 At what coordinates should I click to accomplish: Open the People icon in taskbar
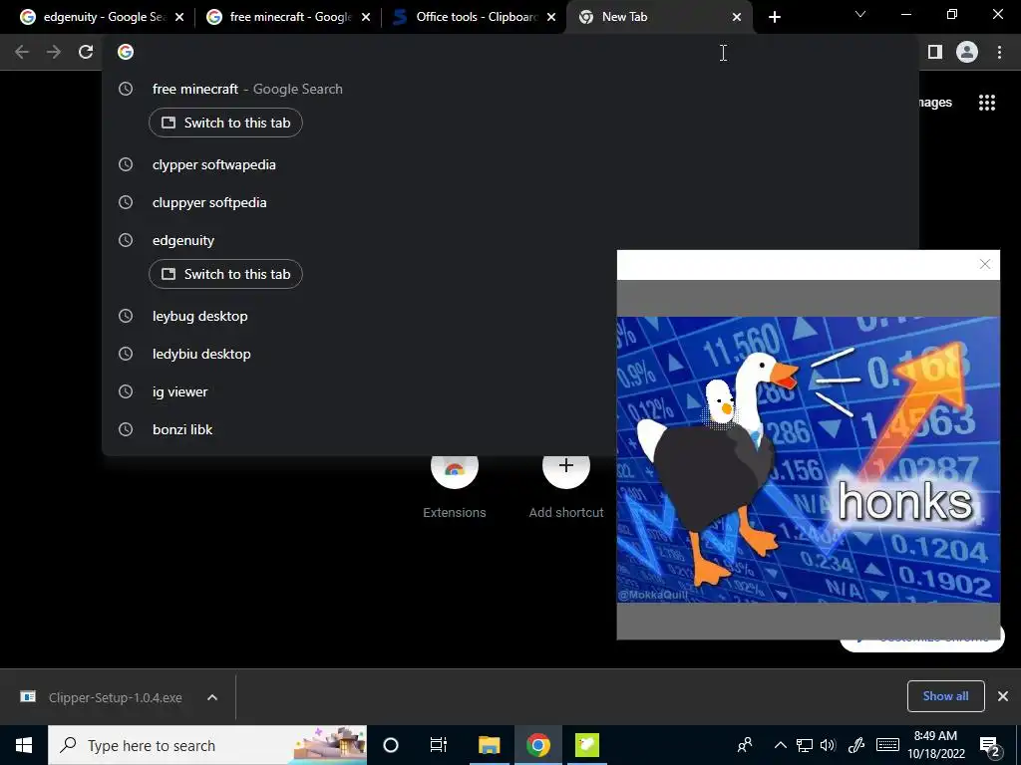point(745,745)
